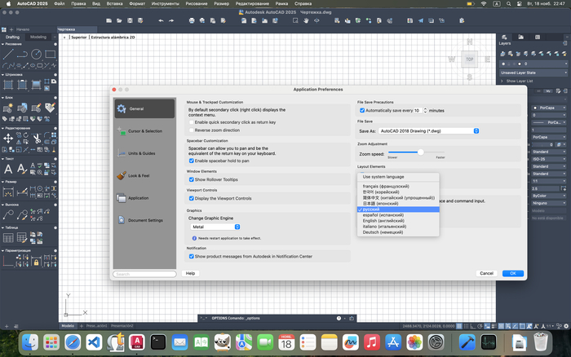Uncheck Show Rollover Tooltips
The height and width of the screenshot is (357, 571).
pyautogui.click(x=192, y=179)
